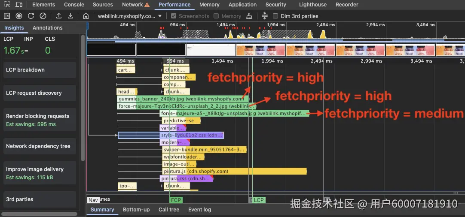This screenshot has width=465, height=217.
Task: Select the gummies_banner_240kb.jpg request
Action: [183, 99]
